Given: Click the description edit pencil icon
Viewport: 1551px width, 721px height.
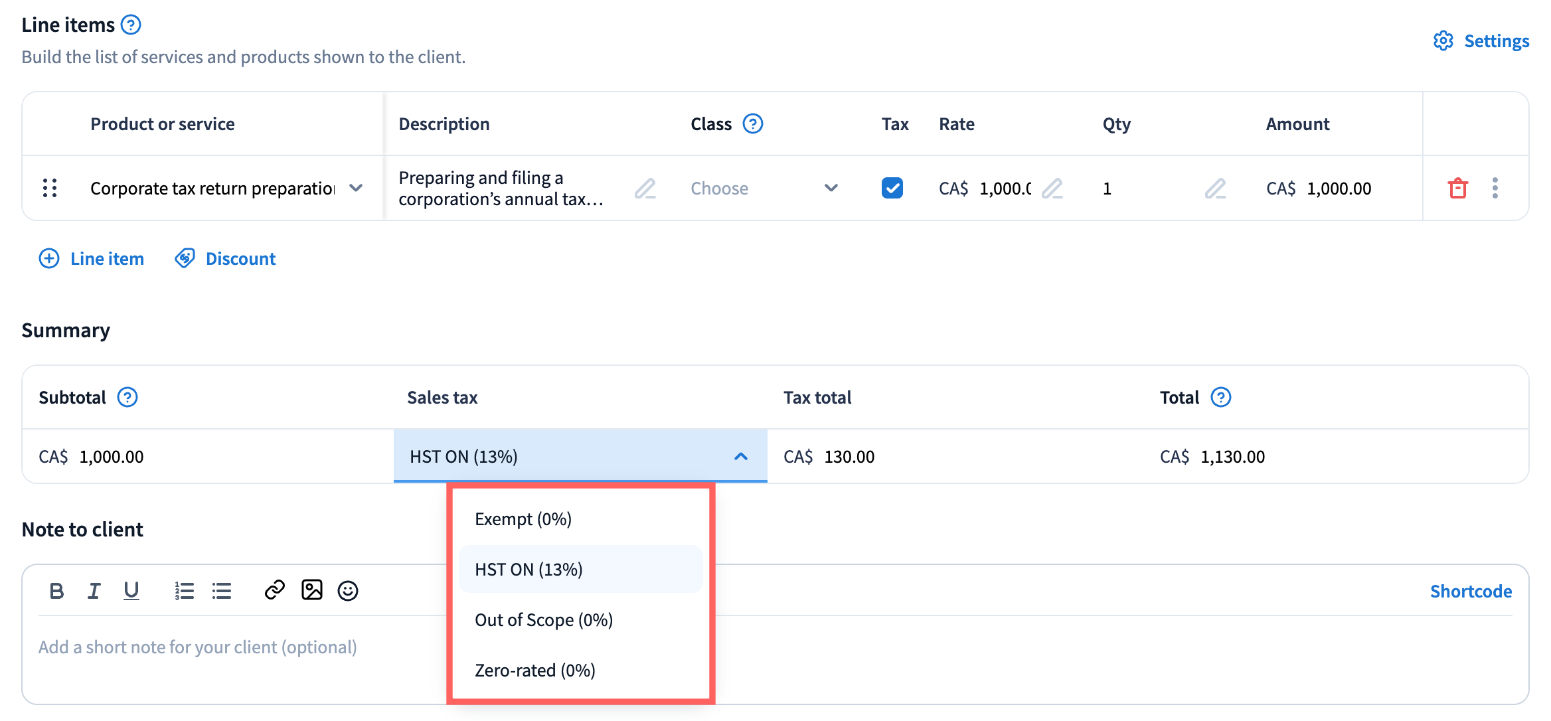Looking at the screenshot, I should (x=645, y=189).
